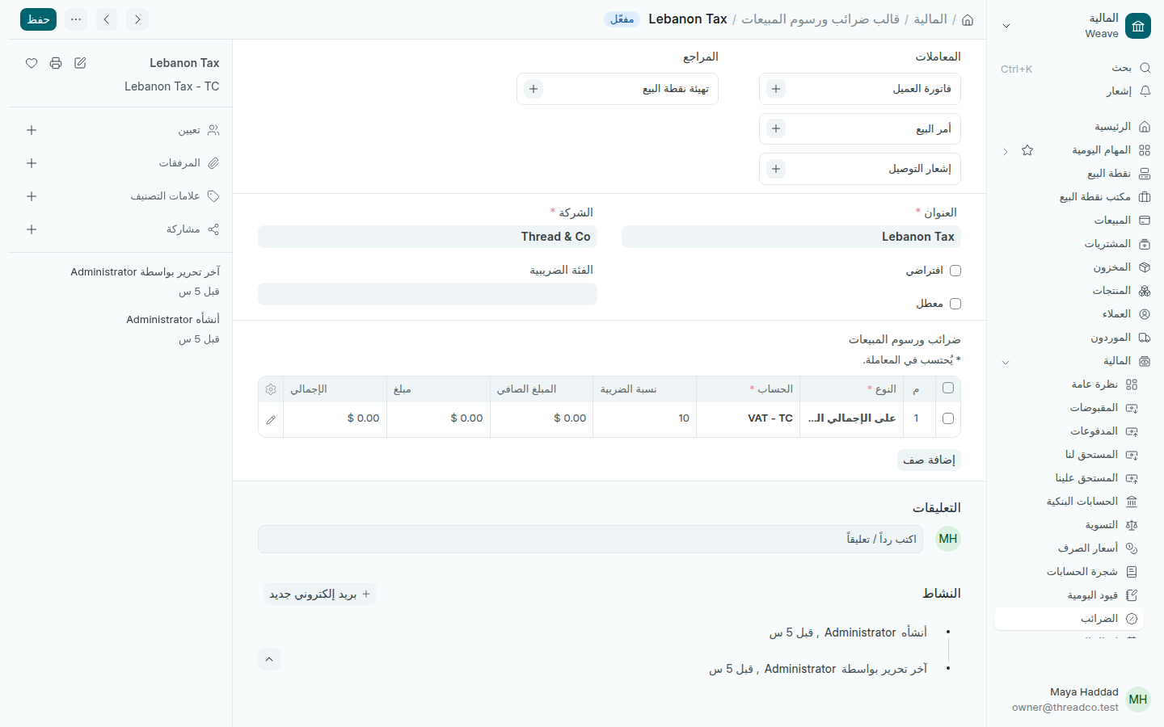Click the home breadcrumb icon
The height and width of the screenshot is (727, 1164).
[x=968, y=19]
